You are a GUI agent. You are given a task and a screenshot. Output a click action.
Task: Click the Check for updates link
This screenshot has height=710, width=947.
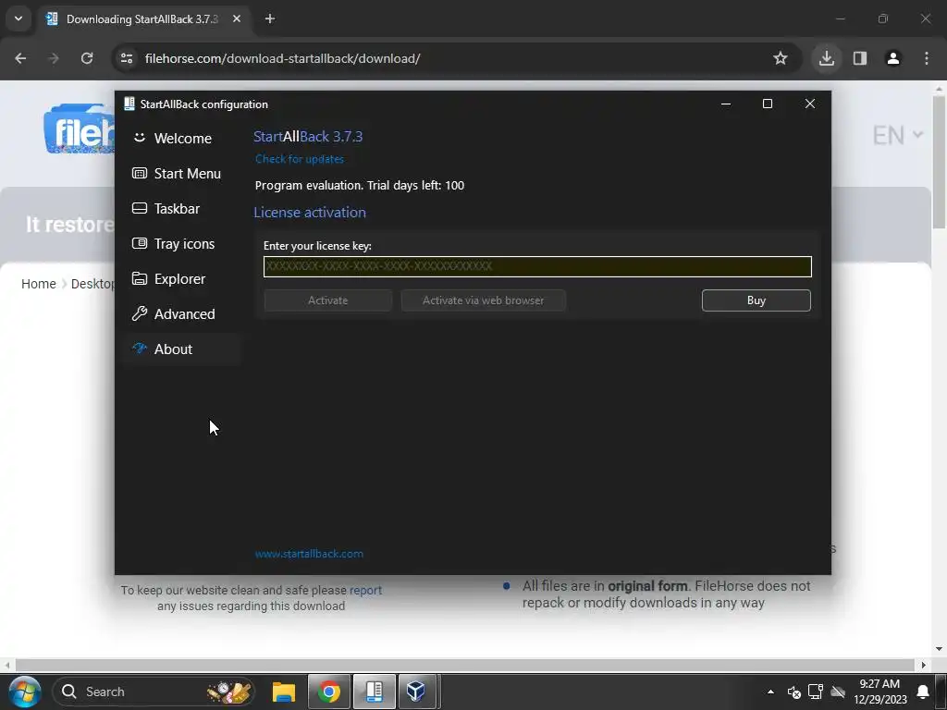coord(300,159)
